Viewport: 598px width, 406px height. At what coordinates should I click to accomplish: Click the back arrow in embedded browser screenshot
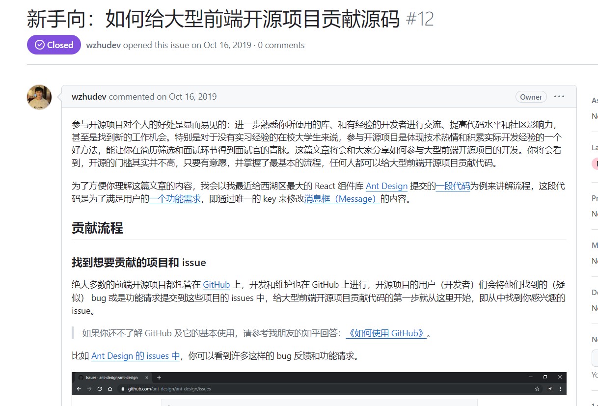[x=79, y=389]
